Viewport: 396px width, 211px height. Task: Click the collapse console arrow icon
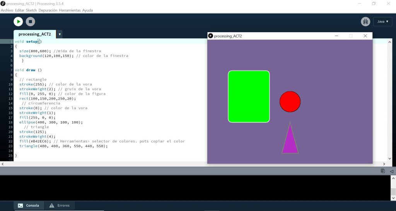tap(391, 171)
